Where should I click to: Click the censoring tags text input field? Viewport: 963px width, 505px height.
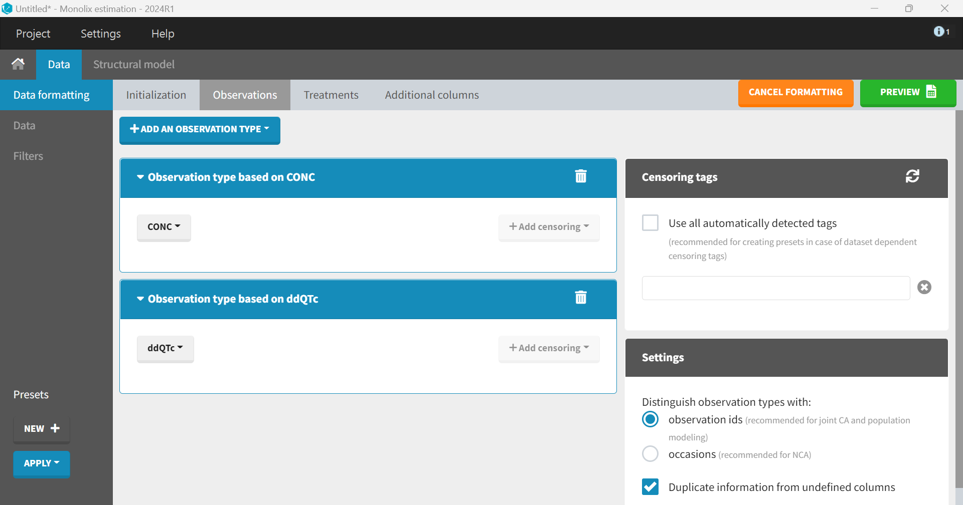point(775,288)
